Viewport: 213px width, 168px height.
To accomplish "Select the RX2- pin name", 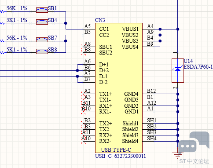I will [105, 141].
